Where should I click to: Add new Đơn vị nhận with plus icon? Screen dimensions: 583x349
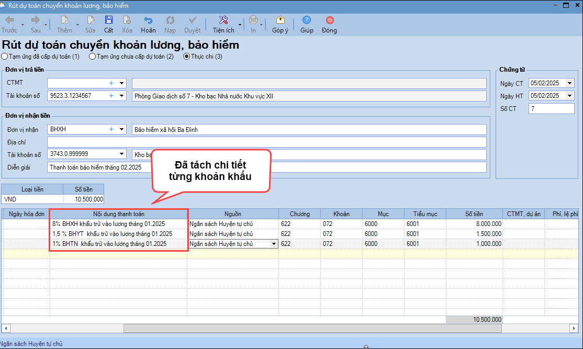click(111, 129)
